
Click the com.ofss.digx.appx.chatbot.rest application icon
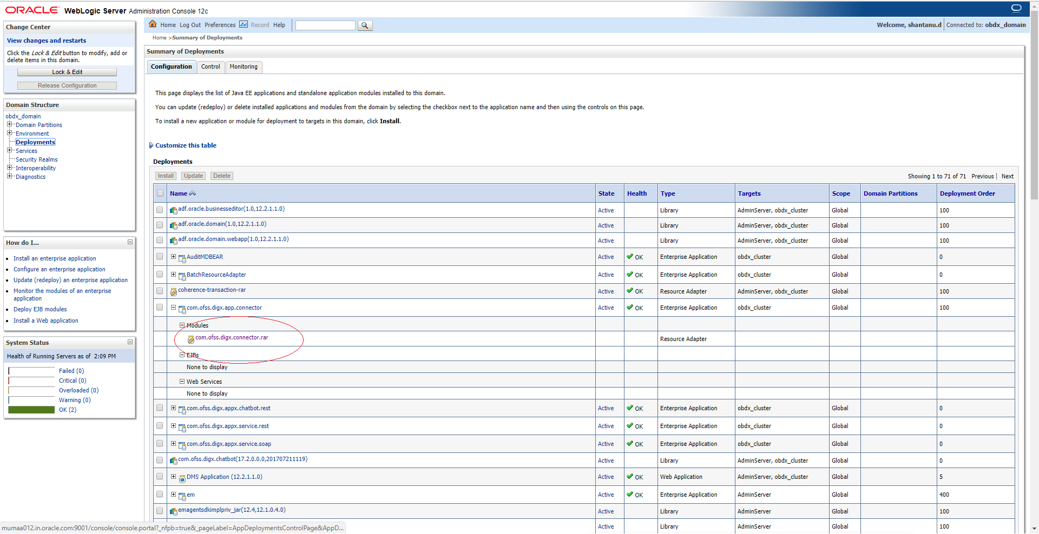pyautogui.click(x=182, y=410)
